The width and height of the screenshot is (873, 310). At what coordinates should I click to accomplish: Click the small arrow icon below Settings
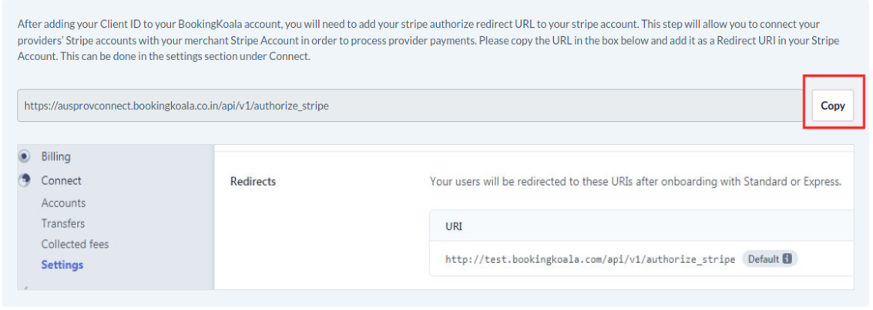(x=24, y=287)
